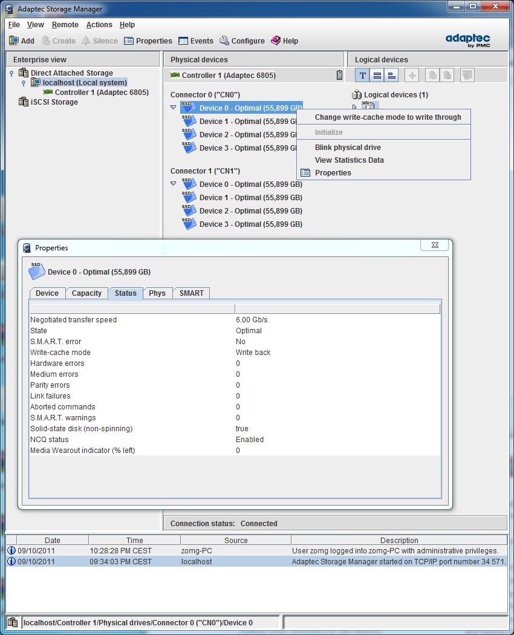Click the status bar enterprise tree icon

(x=13, y=622)
